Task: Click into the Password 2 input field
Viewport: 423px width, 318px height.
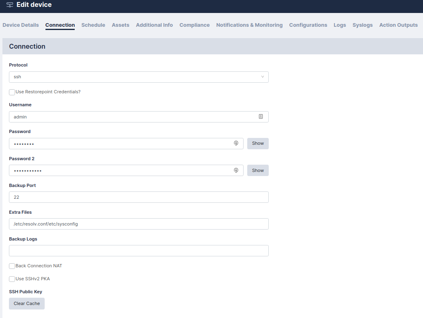Action: 126,170
